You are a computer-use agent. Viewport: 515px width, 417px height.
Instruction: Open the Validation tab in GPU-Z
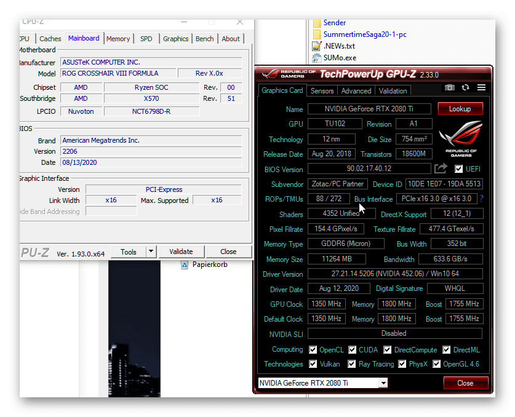(393, 91)
